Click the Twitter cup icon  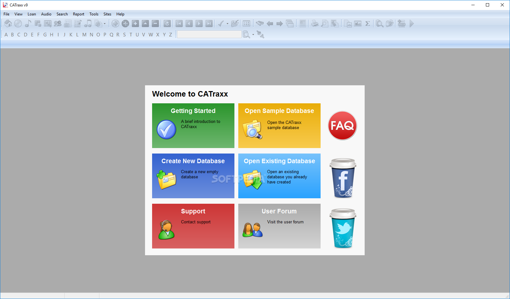(x=343, y=228)
